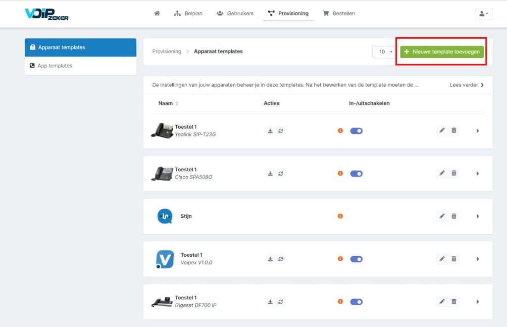
Task: Toggle Yealink SIP-T23G on/off switch
Action: point(356,131)
